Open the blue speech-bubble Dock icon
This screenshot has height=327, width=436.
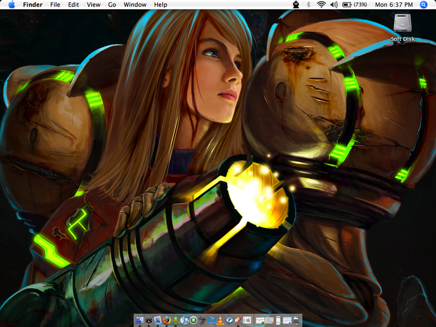click(229, 320)
